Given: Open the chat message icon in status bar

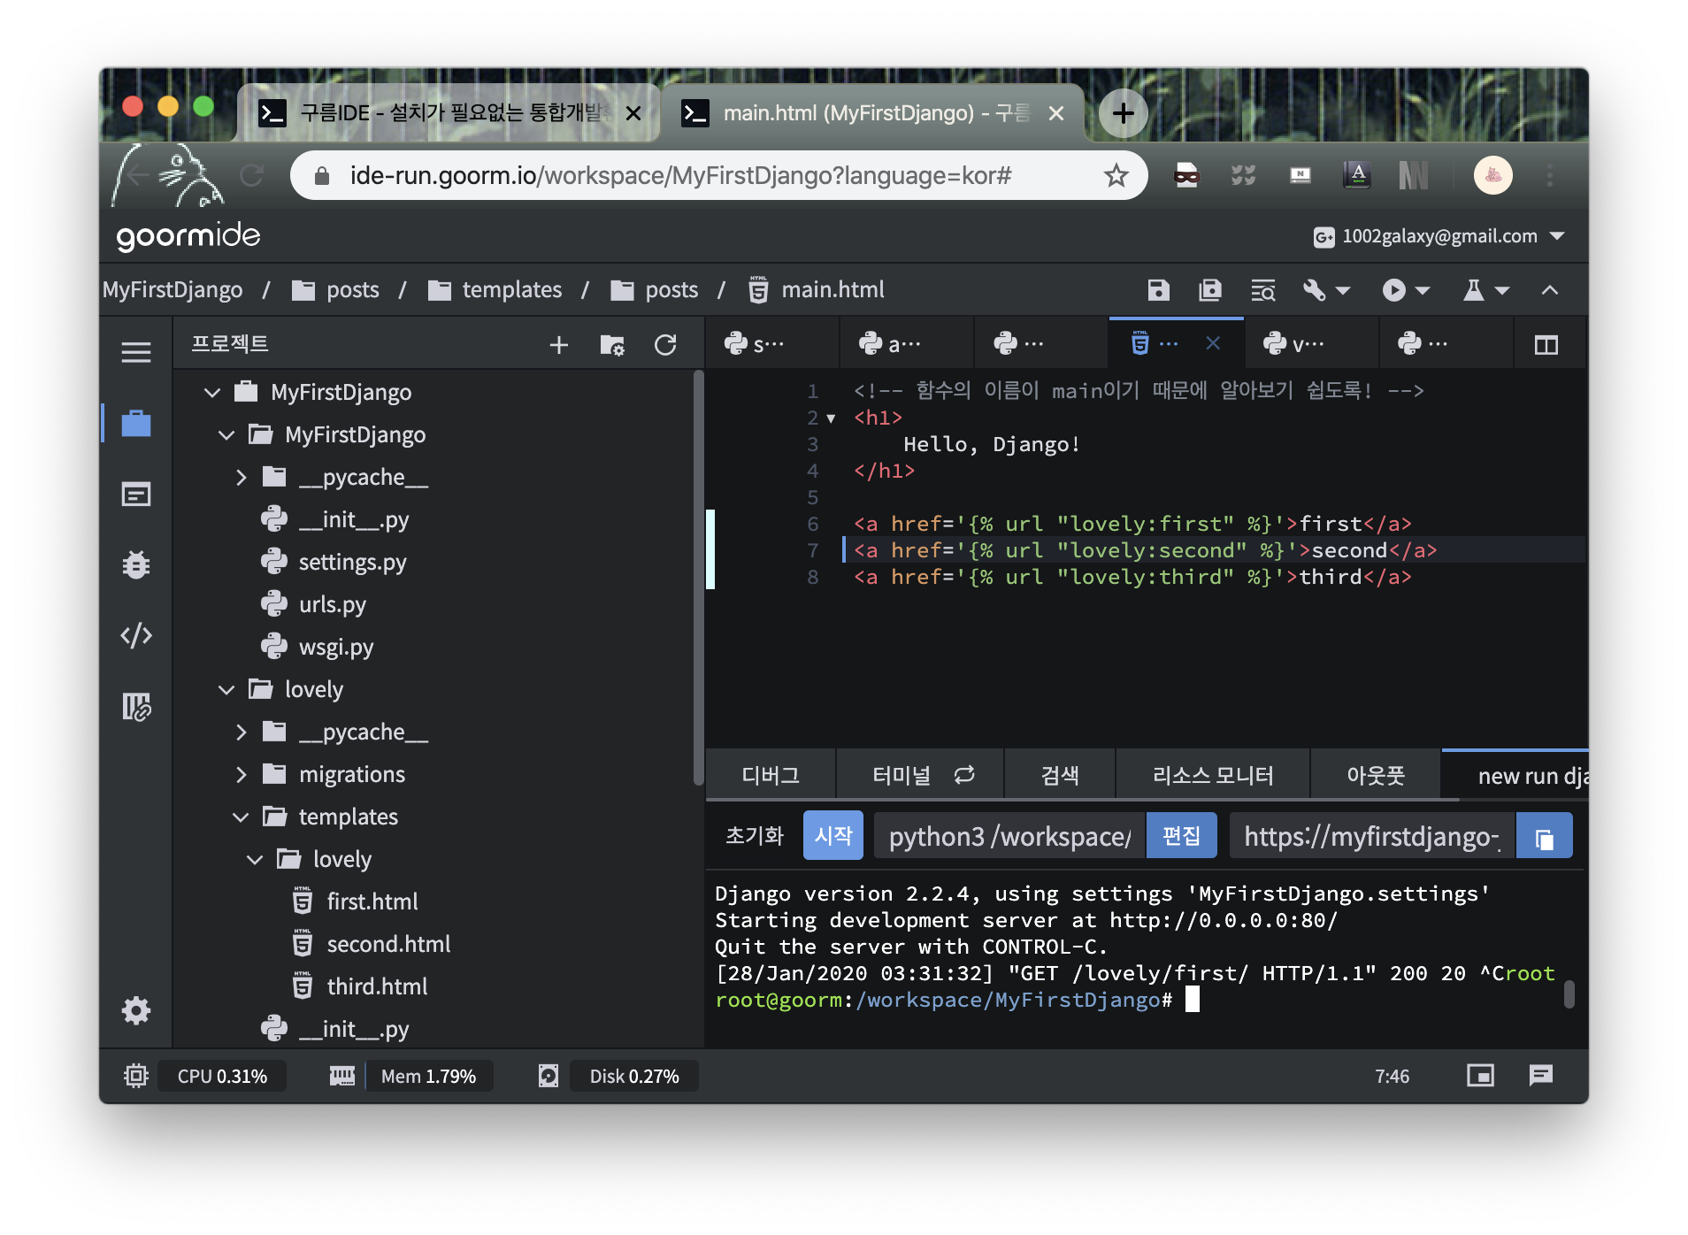Looking at the screenshot, I should tap(1540, 1076).
